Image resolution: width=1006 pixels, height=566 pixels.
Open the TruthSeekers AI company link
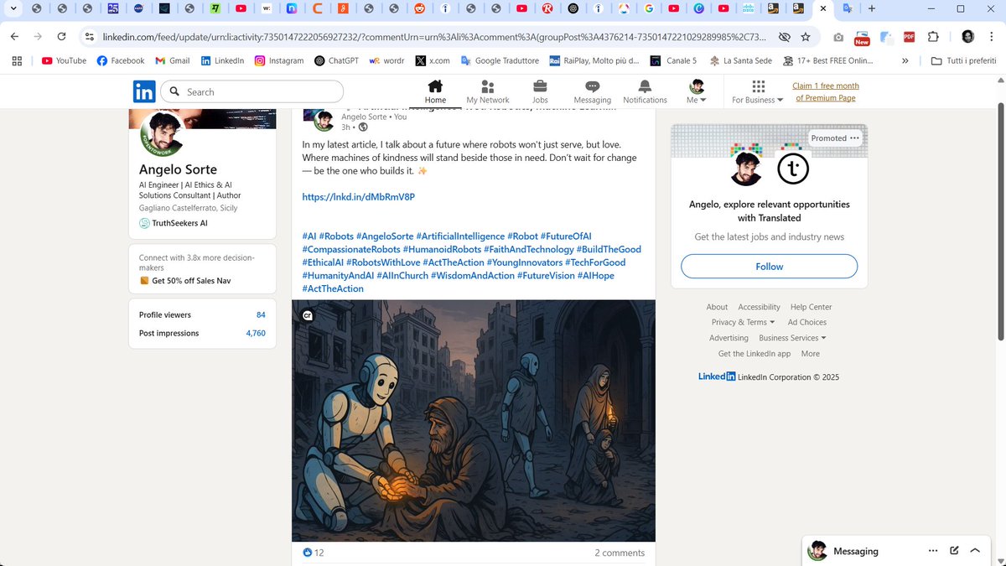[174, 223]
